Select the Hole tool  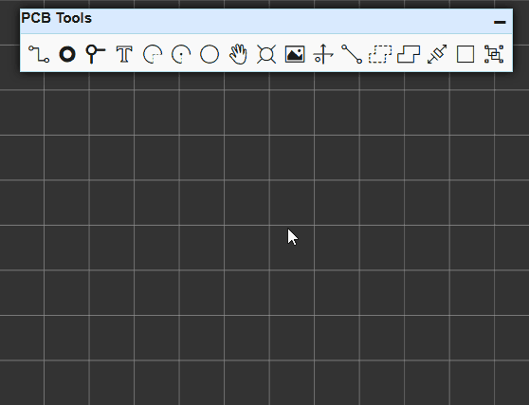pyautogui.click(x=266, y=54)
